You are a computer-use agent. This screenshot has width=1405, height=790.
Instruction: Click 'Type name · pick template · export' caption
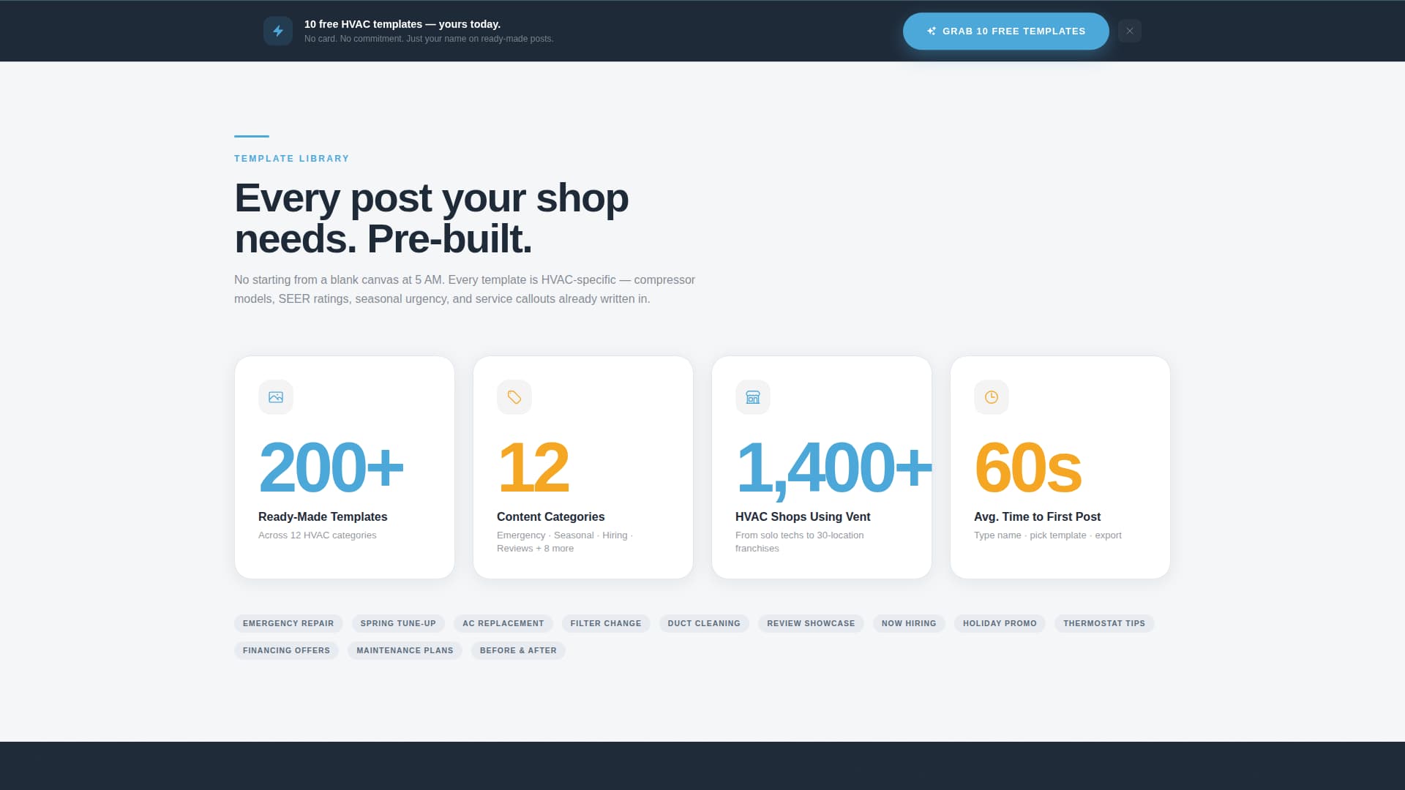coord(1048,535)
